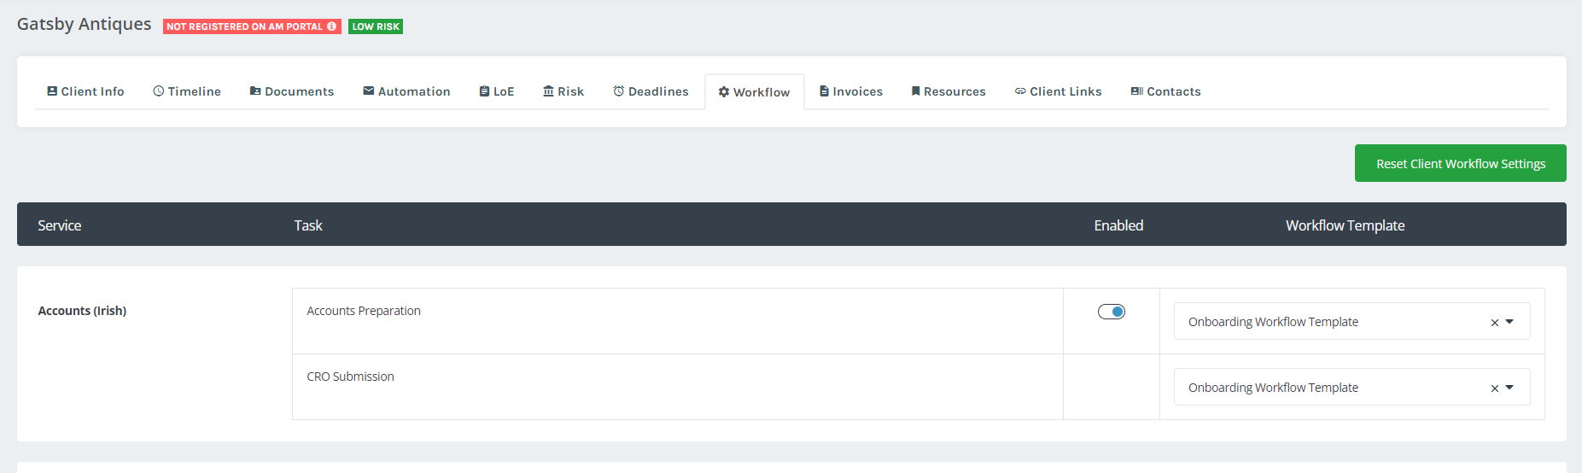Expand the CRO Submission template dropdown arrow

(1509, 388)
